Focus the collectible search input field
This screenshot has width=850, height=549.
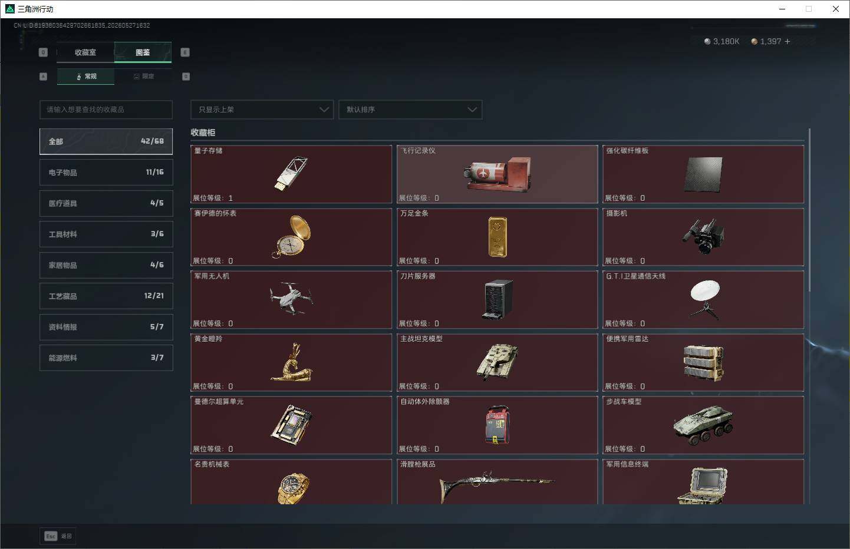[106, 110]
